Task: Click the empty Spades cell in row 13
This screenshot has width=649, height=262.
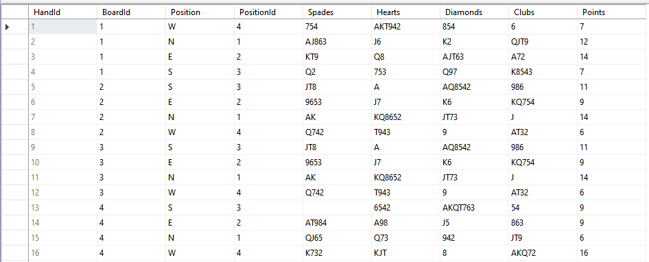Action: [x=337, y=208]
